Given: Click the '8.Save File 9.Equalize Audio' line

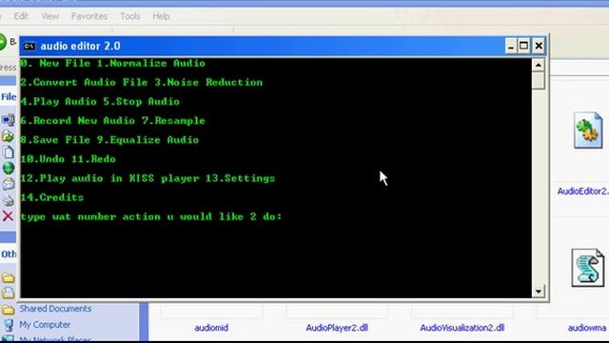Looking at the screenshot, I should 109,140.
